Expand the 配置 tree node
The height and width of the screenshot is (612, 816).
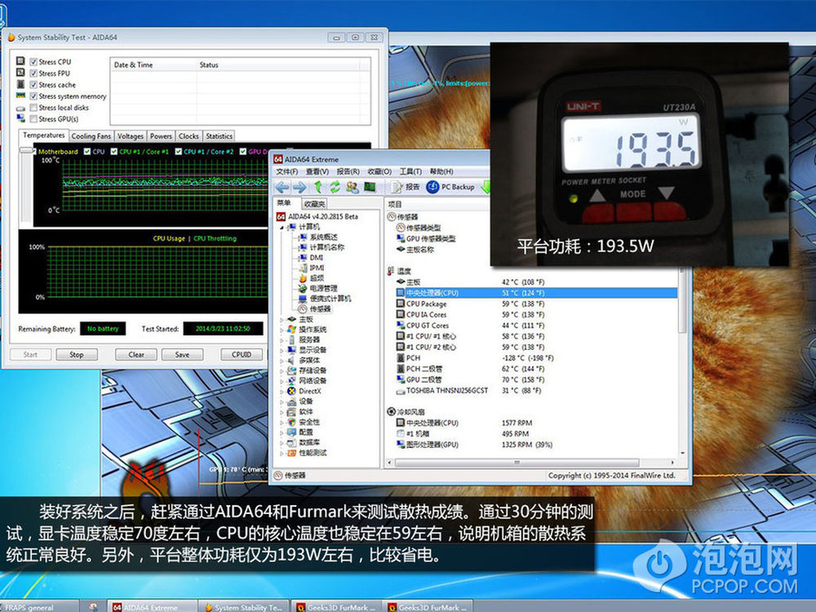tap(282, 432)
